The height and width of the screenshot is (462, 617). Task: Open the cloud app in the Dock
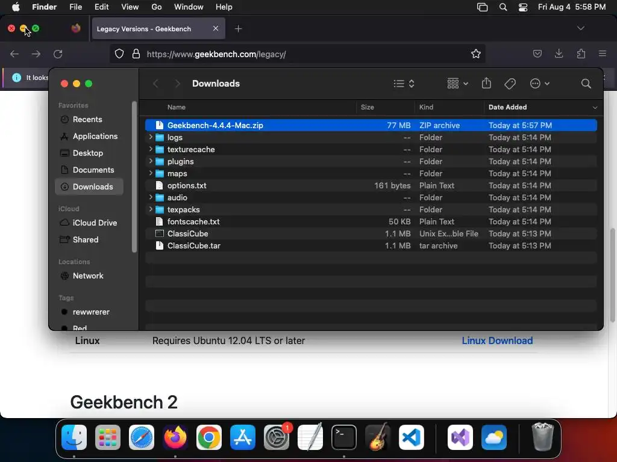[494, 437]
